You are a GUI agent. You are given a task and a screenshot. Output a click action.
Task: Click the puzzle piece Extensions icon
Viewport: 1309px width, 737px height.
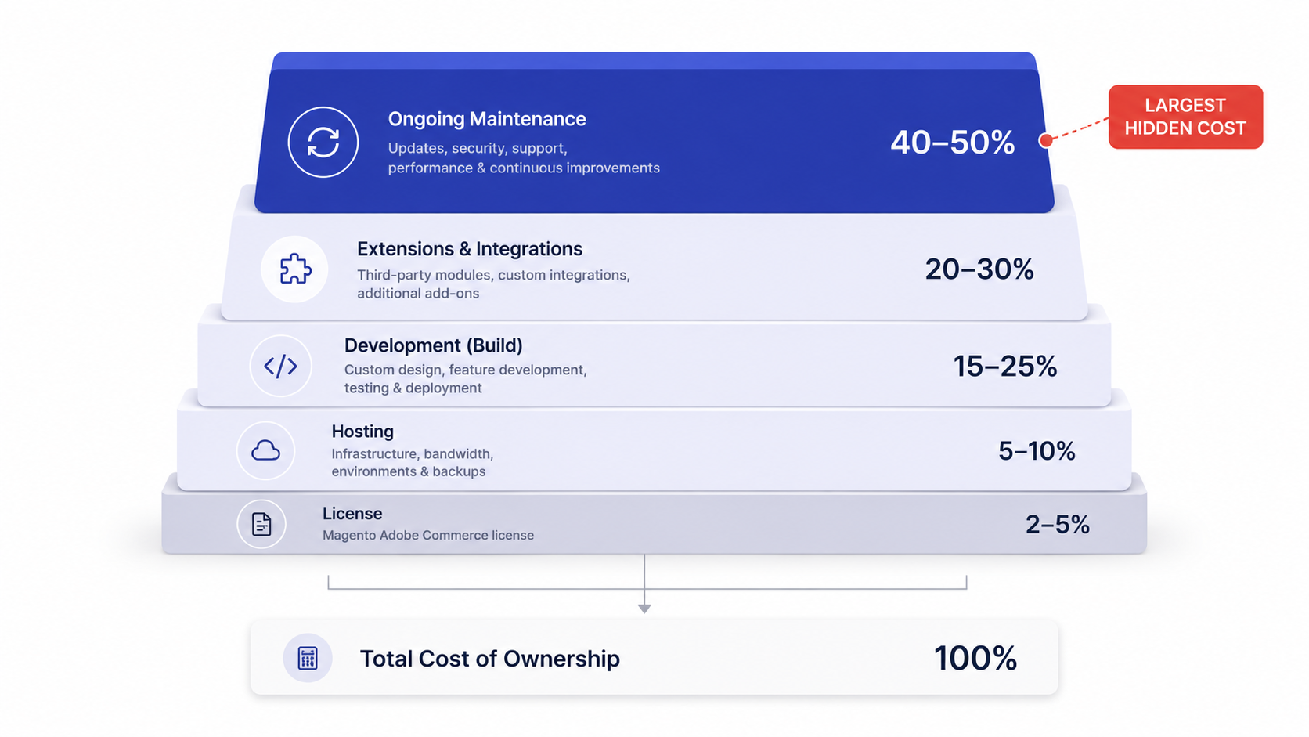tap(295, 269)
